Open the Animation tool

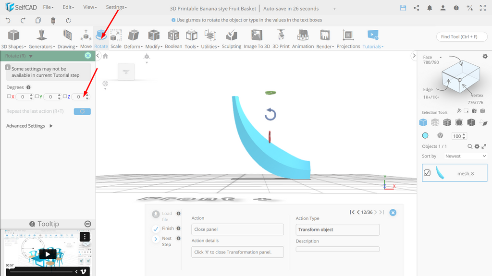[x=303, y=39]
